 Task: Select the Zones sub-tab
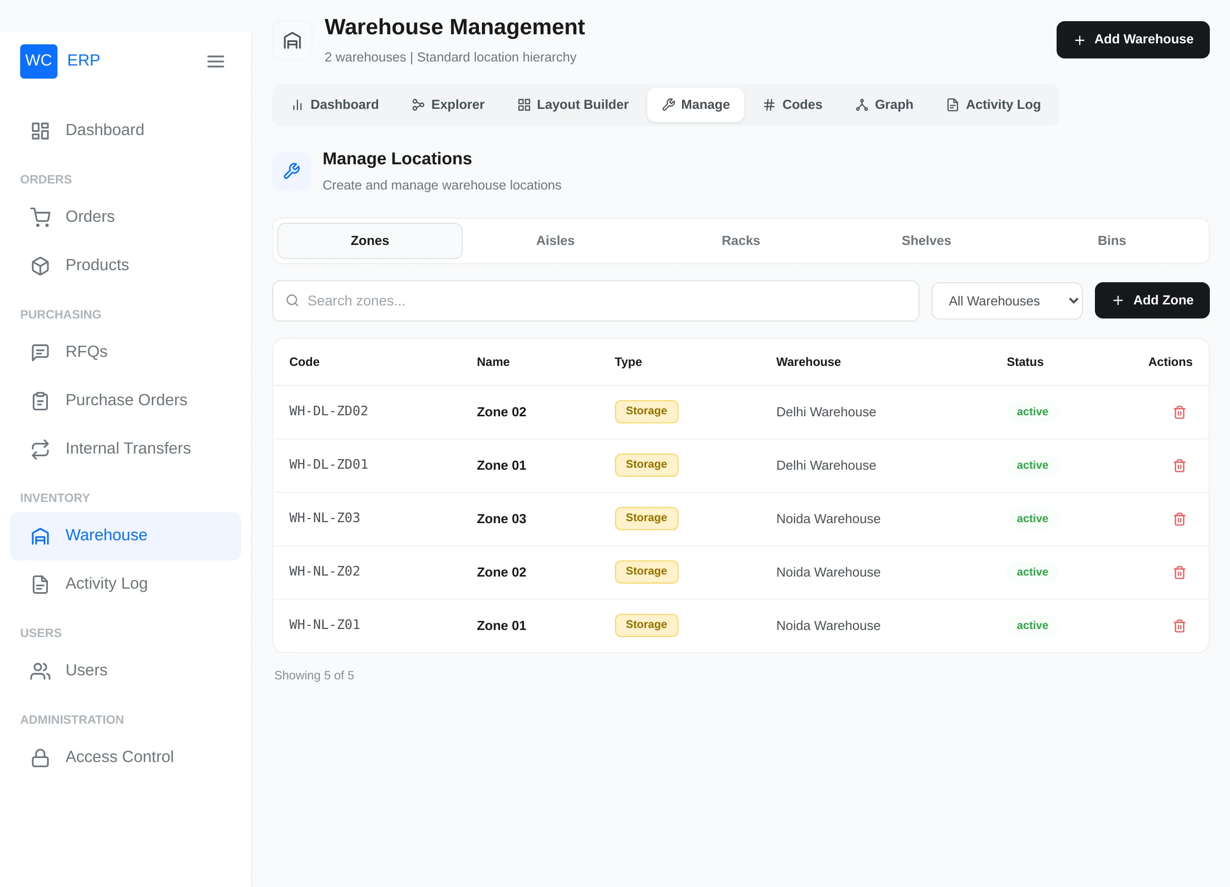pos(370,241)
